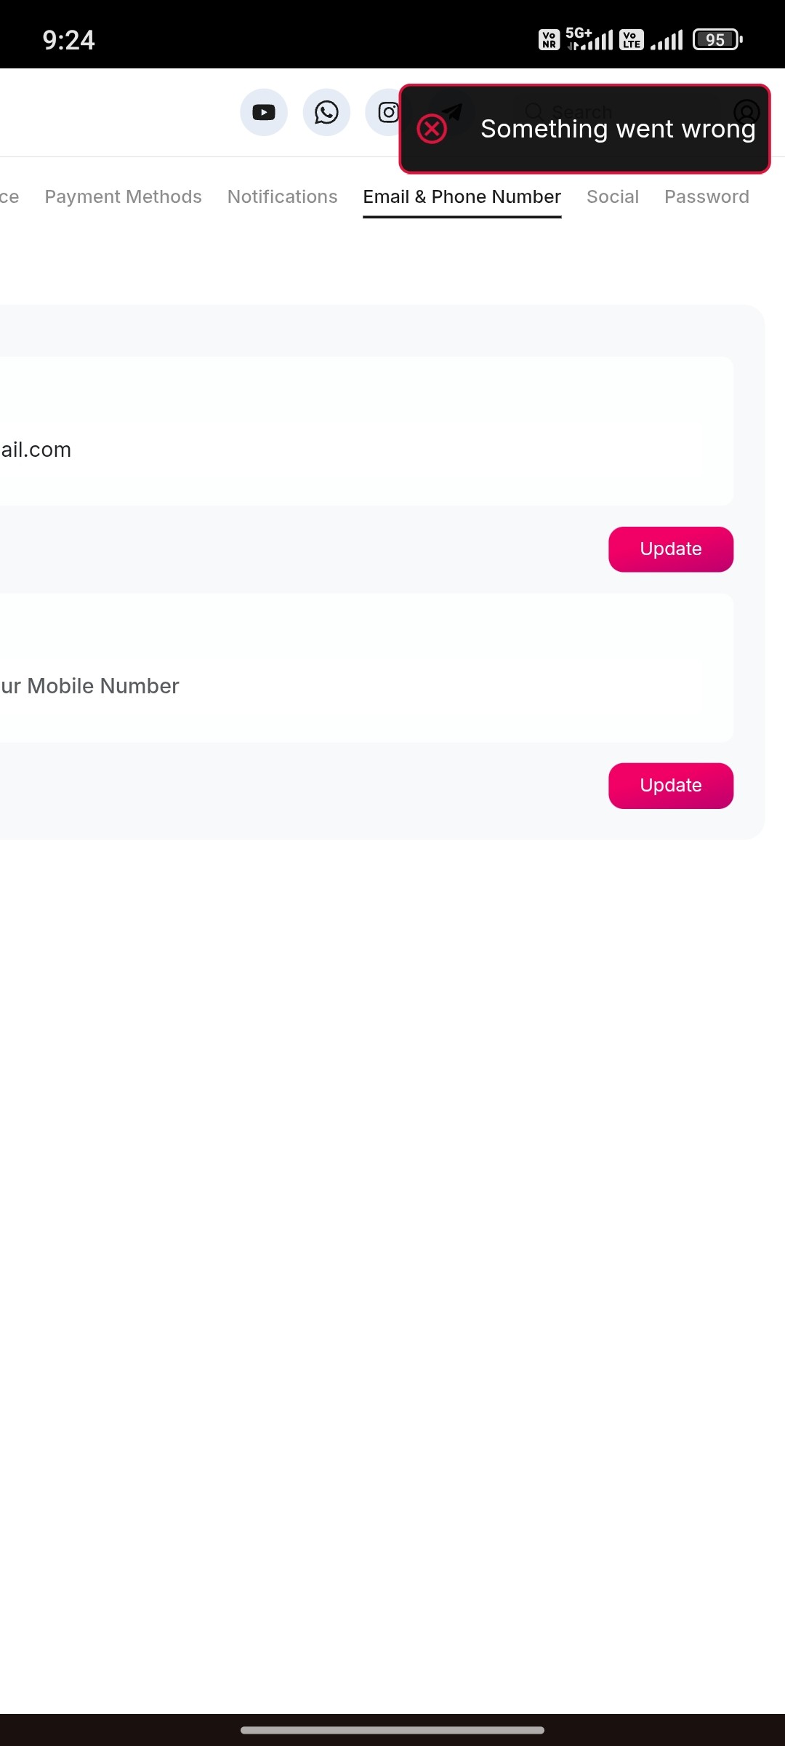Open the user profile icon

(746, 112)
